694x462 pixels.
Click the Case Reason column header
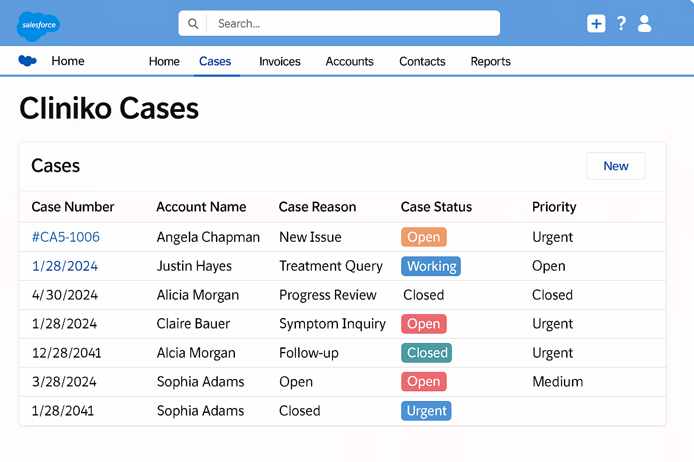pos(317,207)
